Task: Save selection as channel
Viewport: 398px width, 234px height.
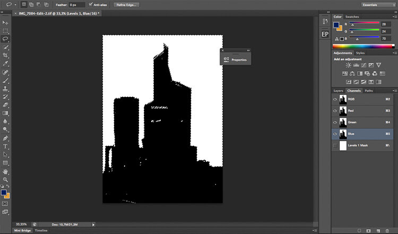Action: pyautogui.click(x=369, y=231)
